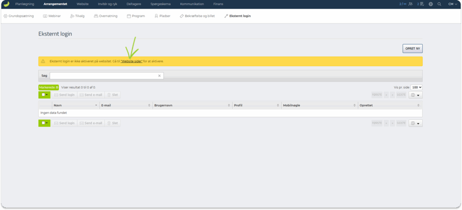Toggle the select-all checkbox above the table
The image size is (462, 210).
coord(43,95)
